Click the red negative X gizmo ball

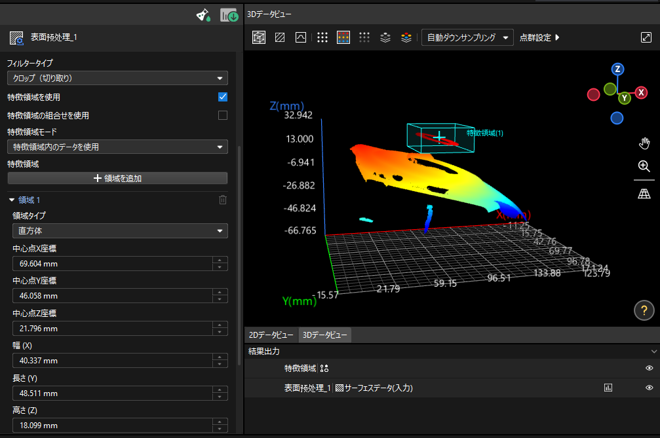tap(594, 94)
